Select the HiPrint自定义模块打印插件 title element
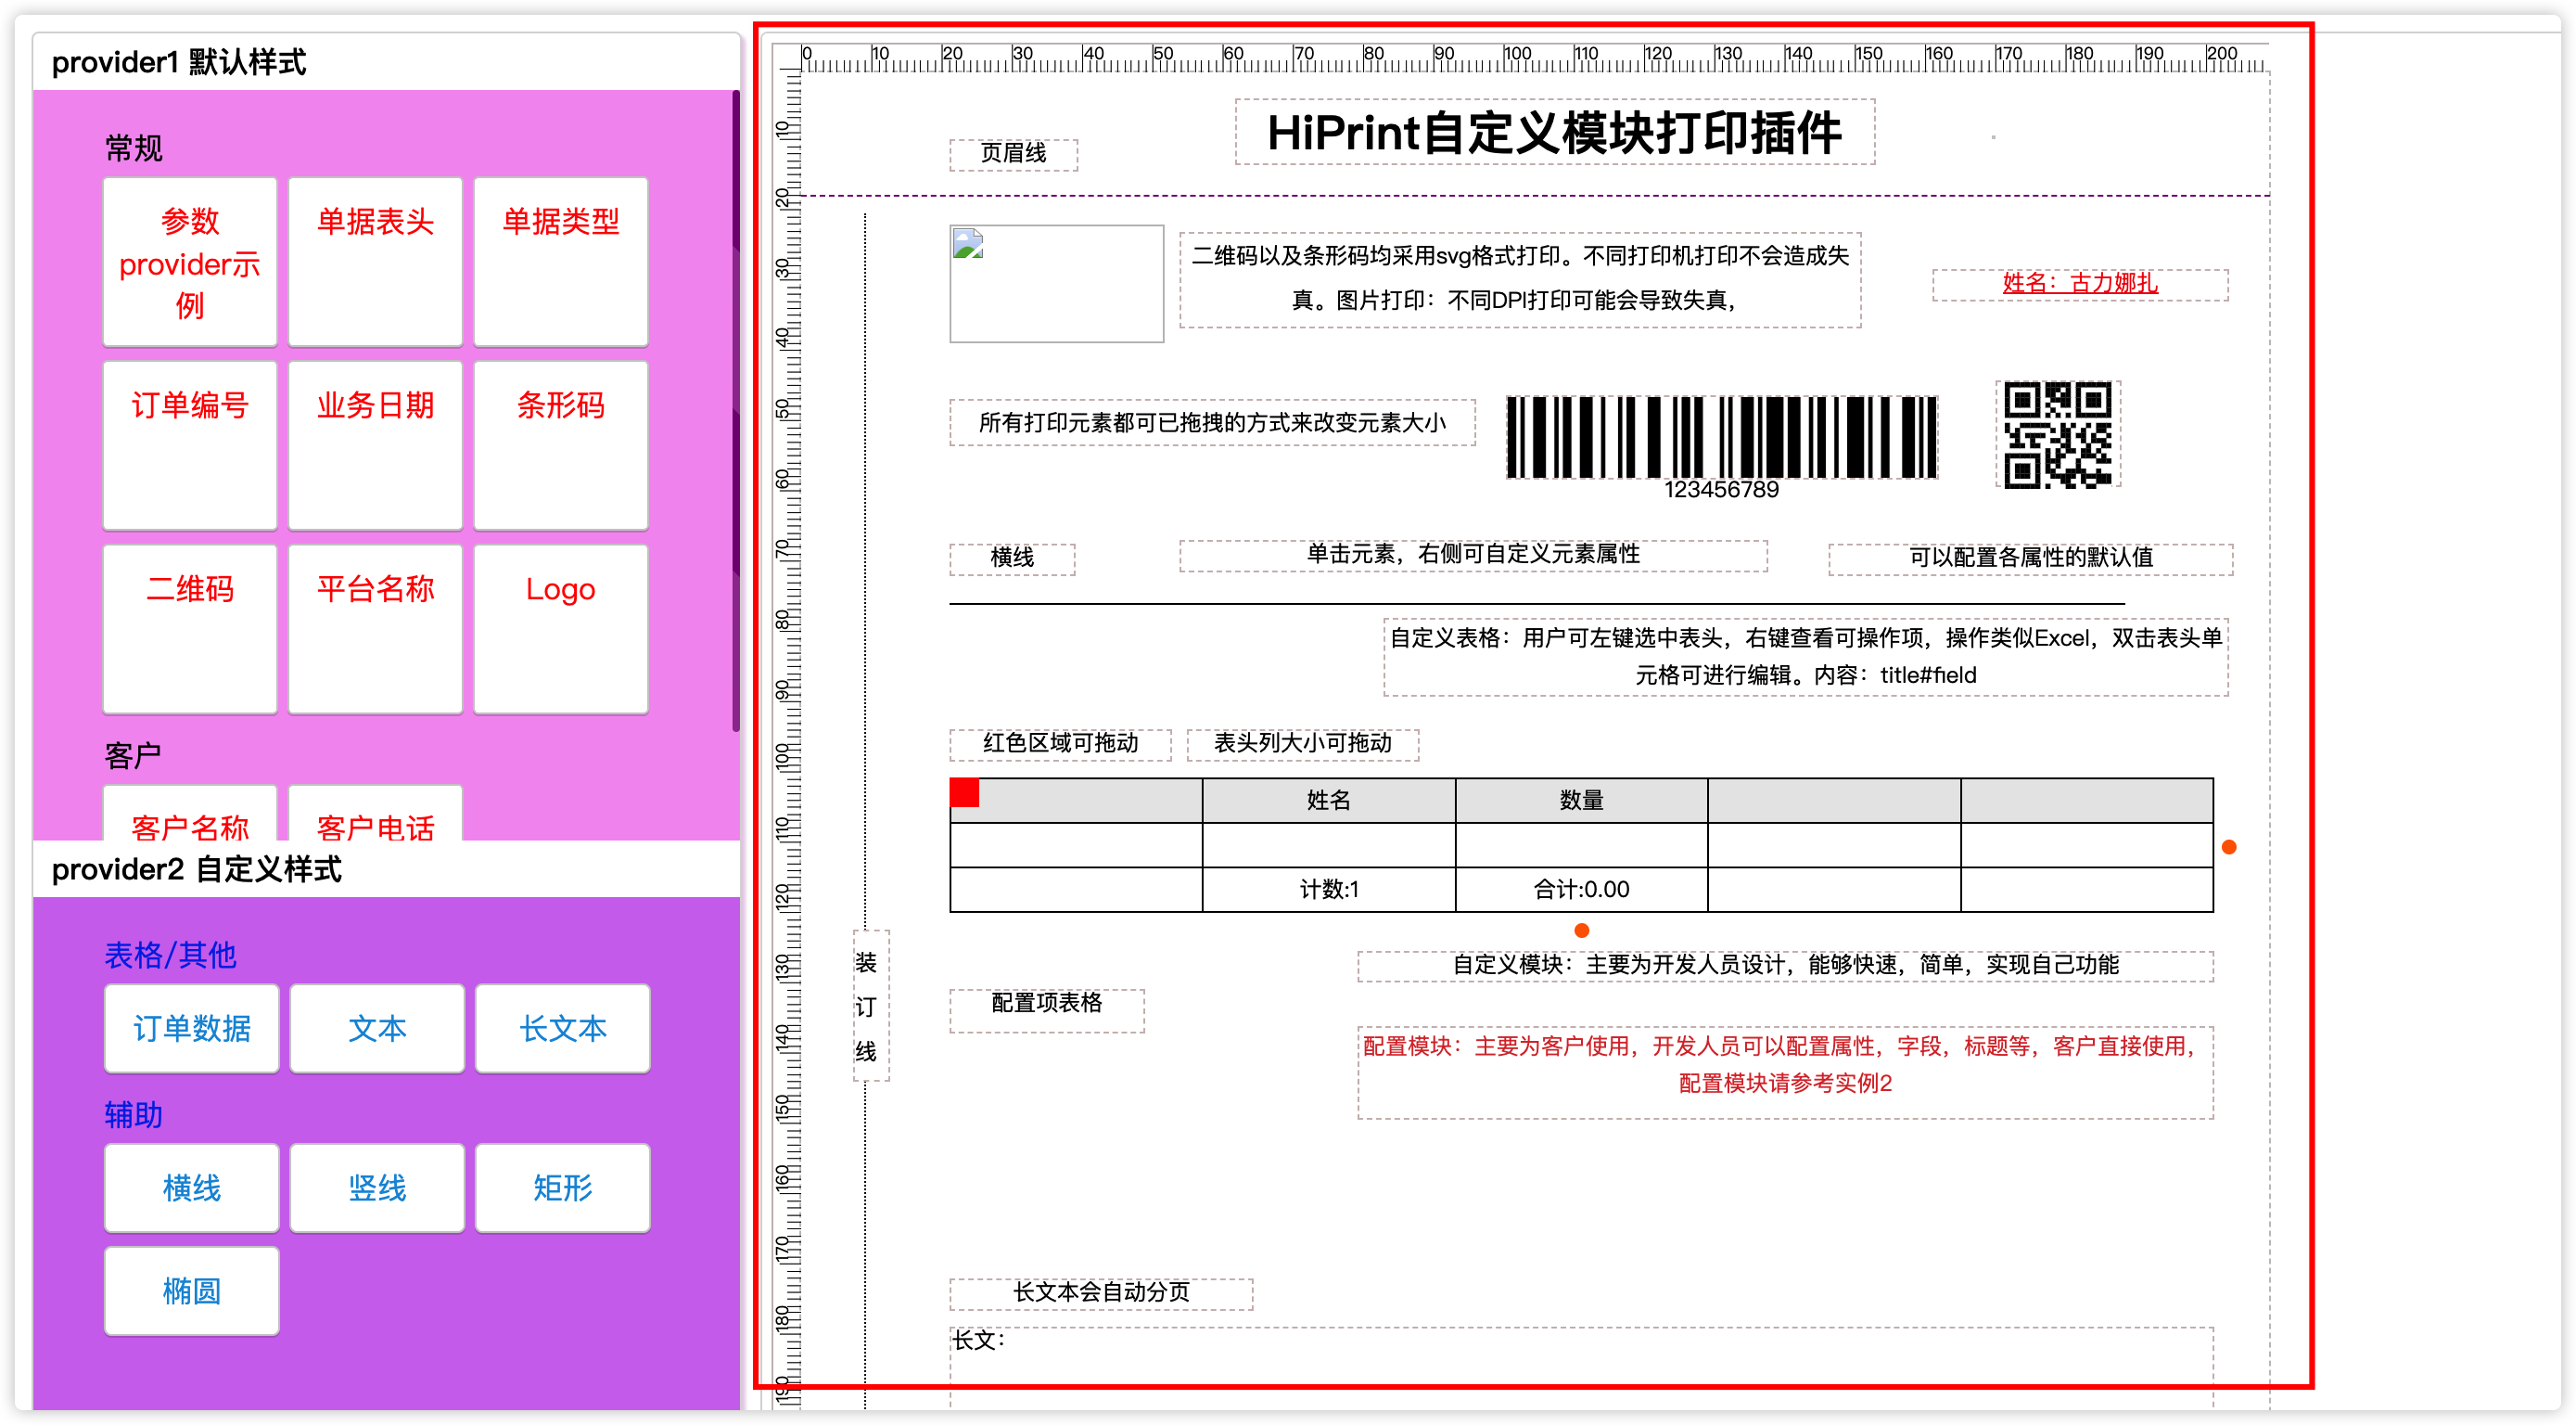 coord(1555,132)
